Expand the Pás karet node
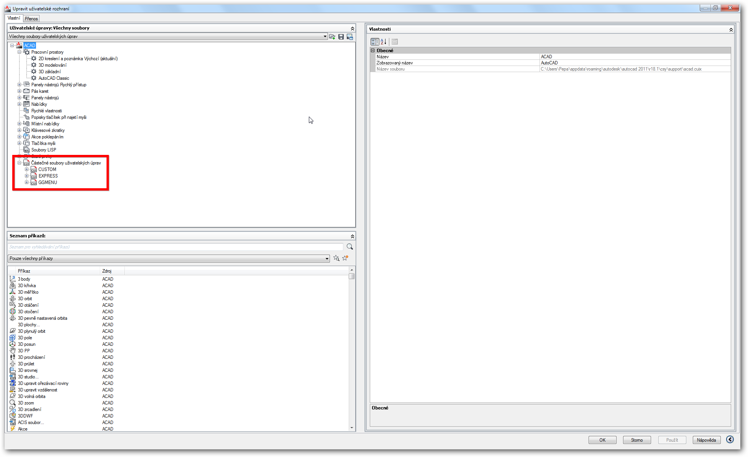Viewport: 748px width, 457px height. click(x=20, y=91)
